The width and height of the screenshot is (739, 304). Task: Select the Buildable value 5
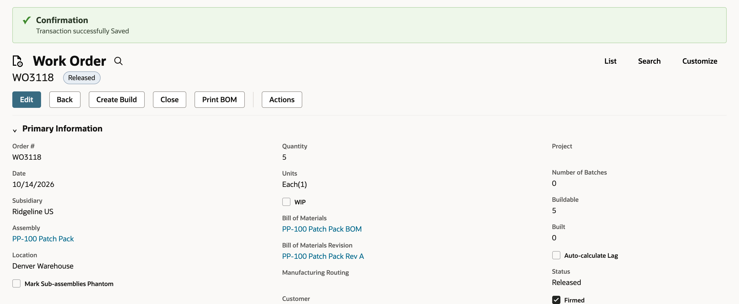click(554, 211)
